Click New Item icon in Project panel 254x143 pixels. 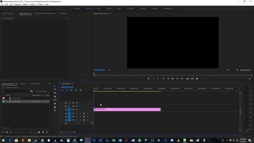43,132
